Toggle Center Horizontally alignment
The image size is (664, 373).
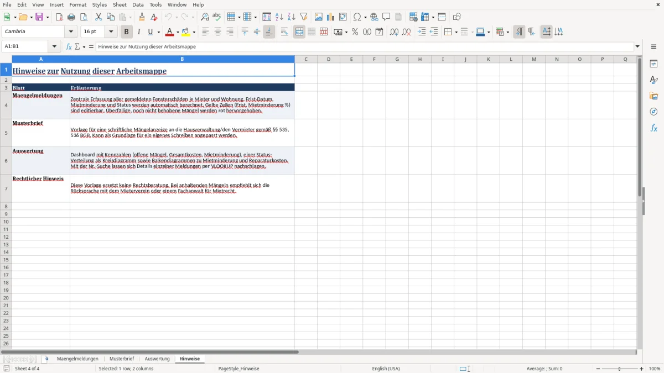click(217, 32)
